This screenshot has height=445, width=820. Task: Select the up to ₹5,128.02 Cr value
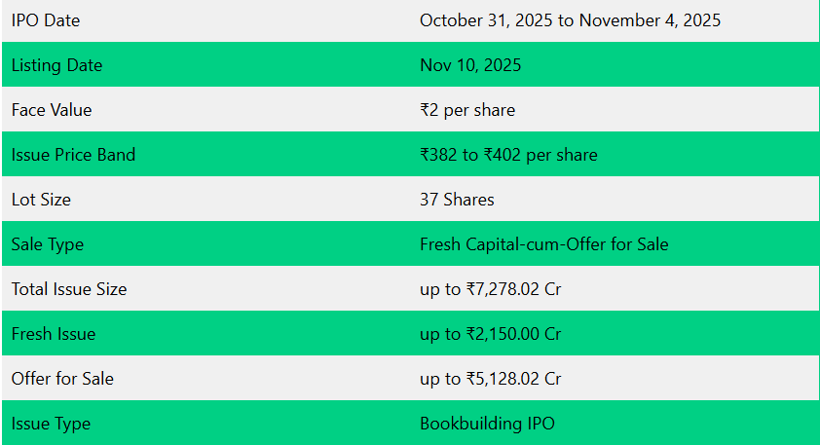coord(490,379)
